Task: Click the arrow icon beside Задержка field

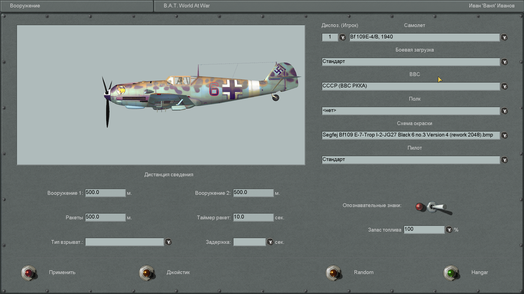Action: [x=270, y=242]
